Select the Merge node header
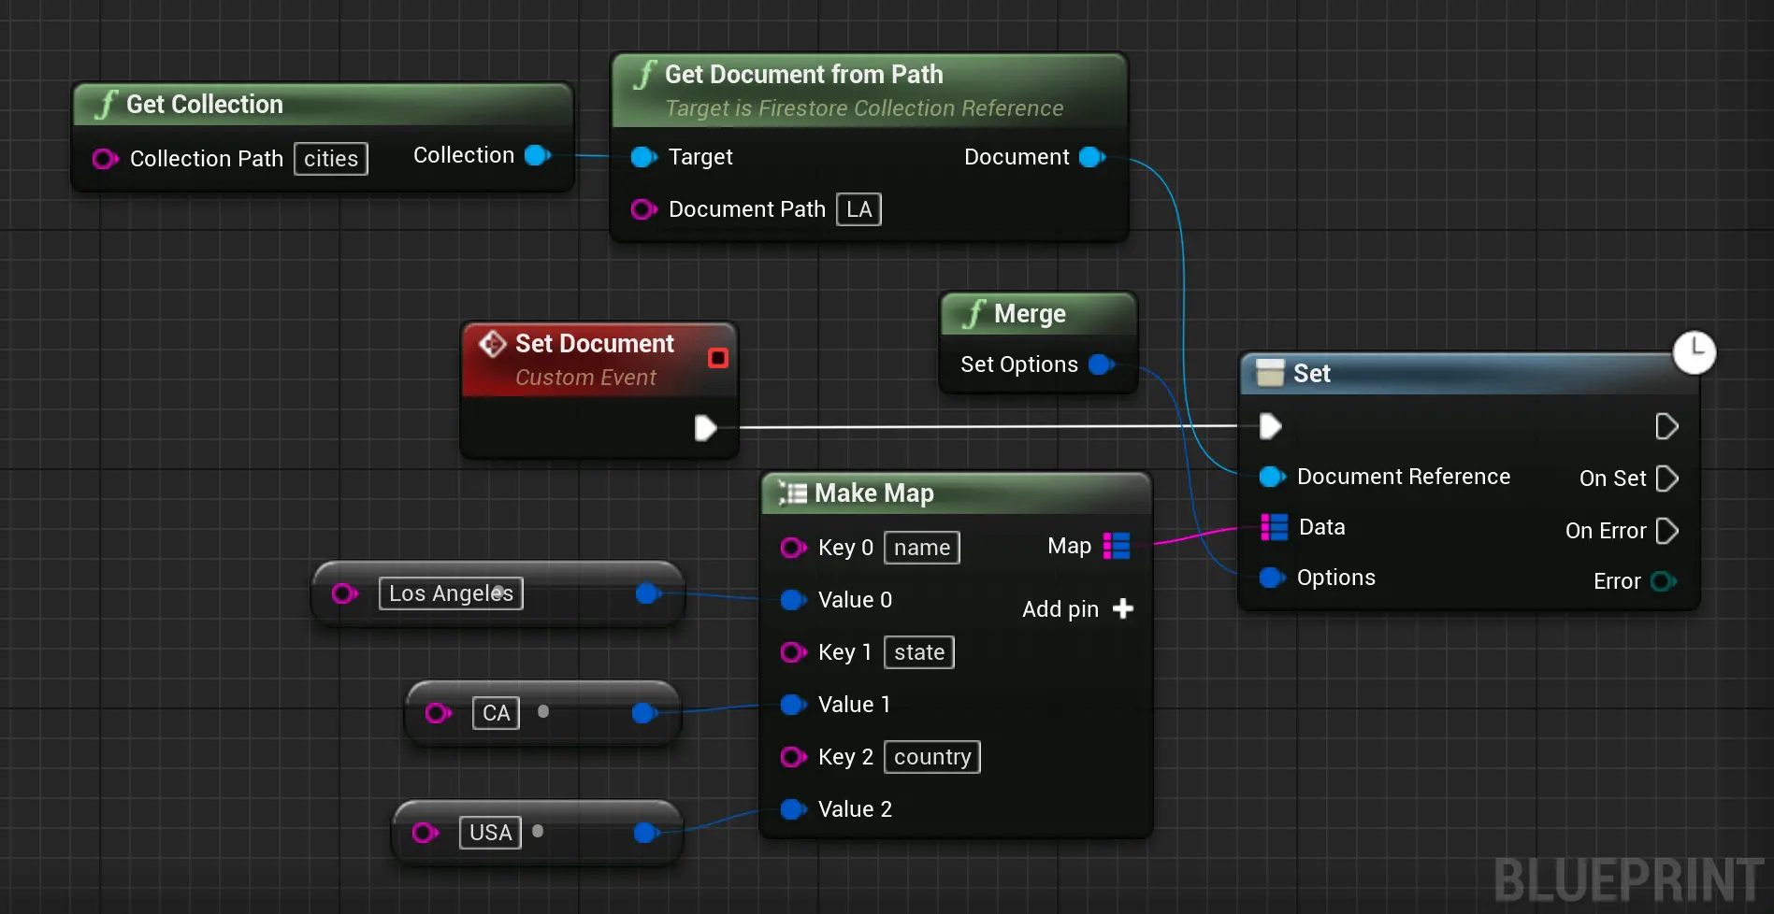Screen dimensions: 1774x914 tap(1038, 314)
